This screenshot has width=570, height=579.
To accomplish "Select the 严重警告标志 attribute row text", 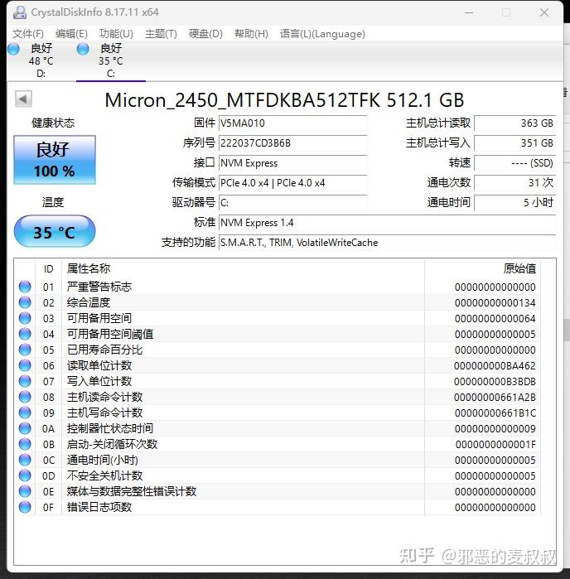I will pyautogui.click(x=99, y=287).
